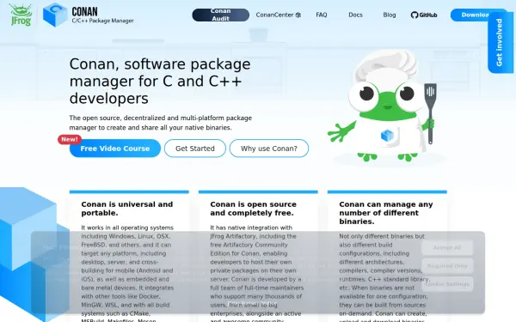This screenshot has height=322, width=516.
Task: Open the Get involved side tab
Action: (x=500, y=42)
